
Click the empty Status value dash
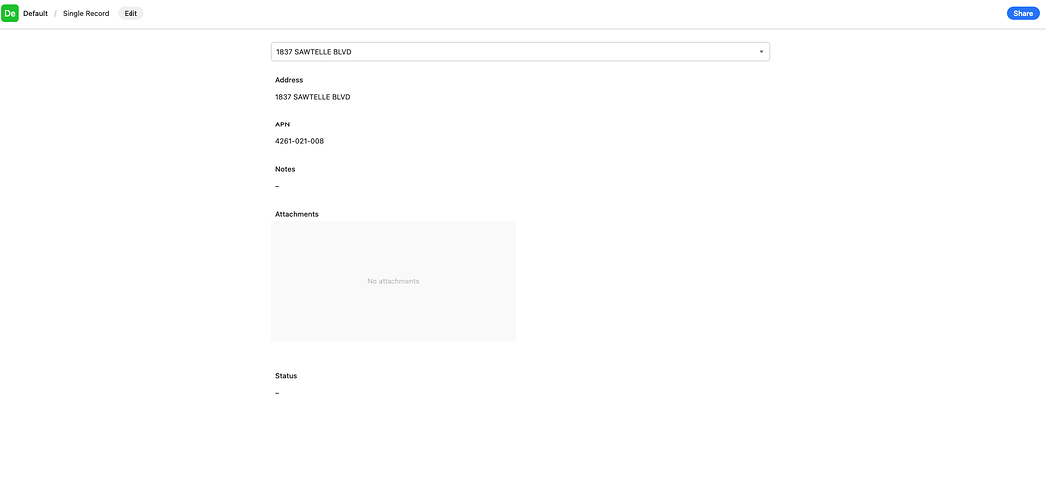pyautogui.click(x=277, y=393)
